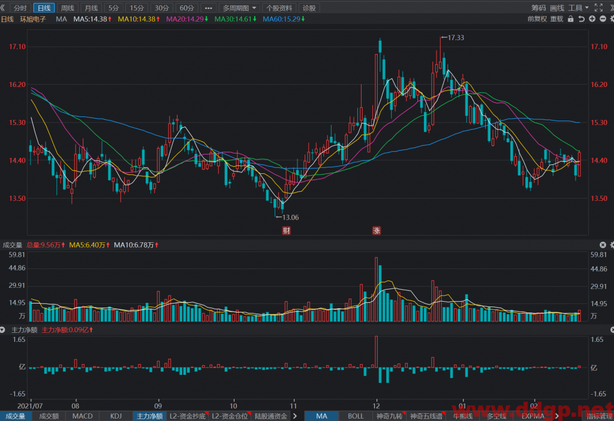This screenshot has height=421, width=614.
Task: Click 主力净额:0.09亿 value
Action: [x=67, y=330]
